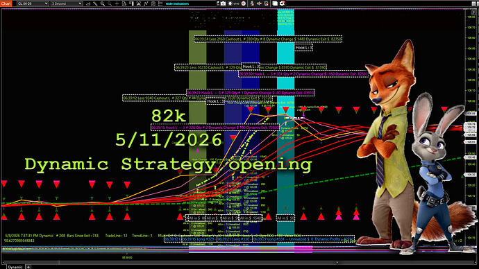Click the 06:39:30 Hook L #331 label
Screen dimensions: 479x269
(303, 74)
